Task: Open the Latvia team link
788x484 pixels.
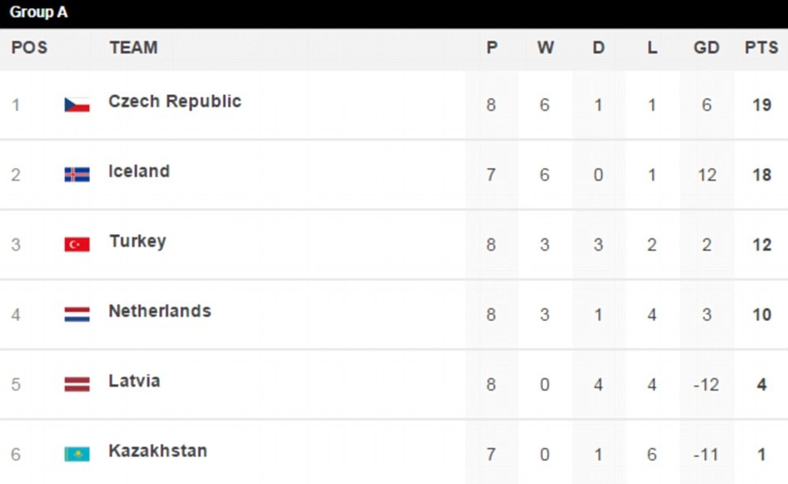Action: (134, 381)
